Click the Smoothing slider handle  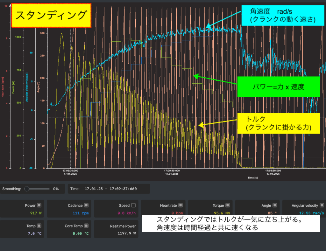pyautogui.click(x=27, y=189)
